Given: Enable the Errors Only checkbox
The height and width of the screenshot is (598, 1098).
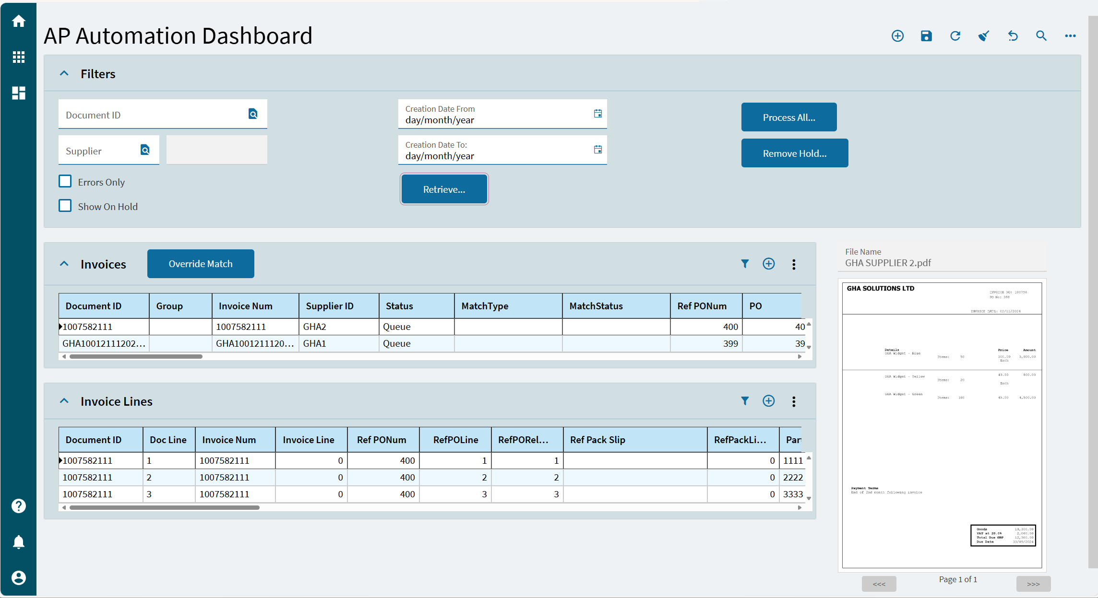Looking at the screenshot, I should pyautogui.click(x=65, y=181).
